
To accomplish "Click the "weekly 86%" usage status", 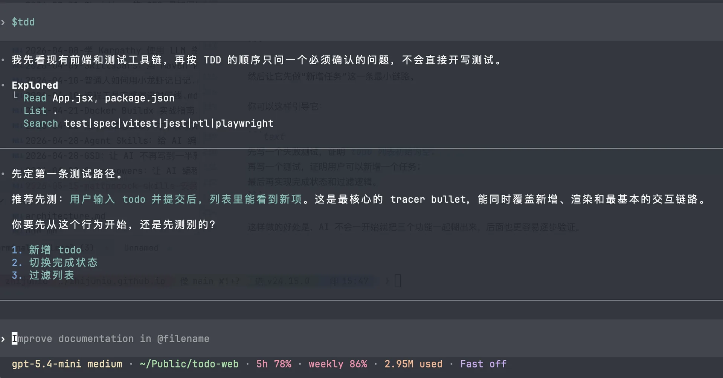I will click(338, 364).
